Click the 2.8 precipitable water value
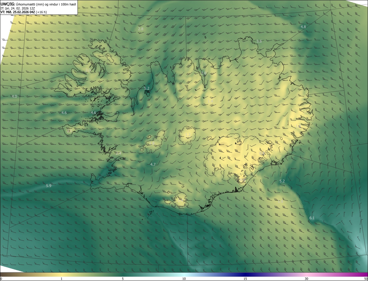This screenshot has width=368, height=281. (x=141, y=29)
